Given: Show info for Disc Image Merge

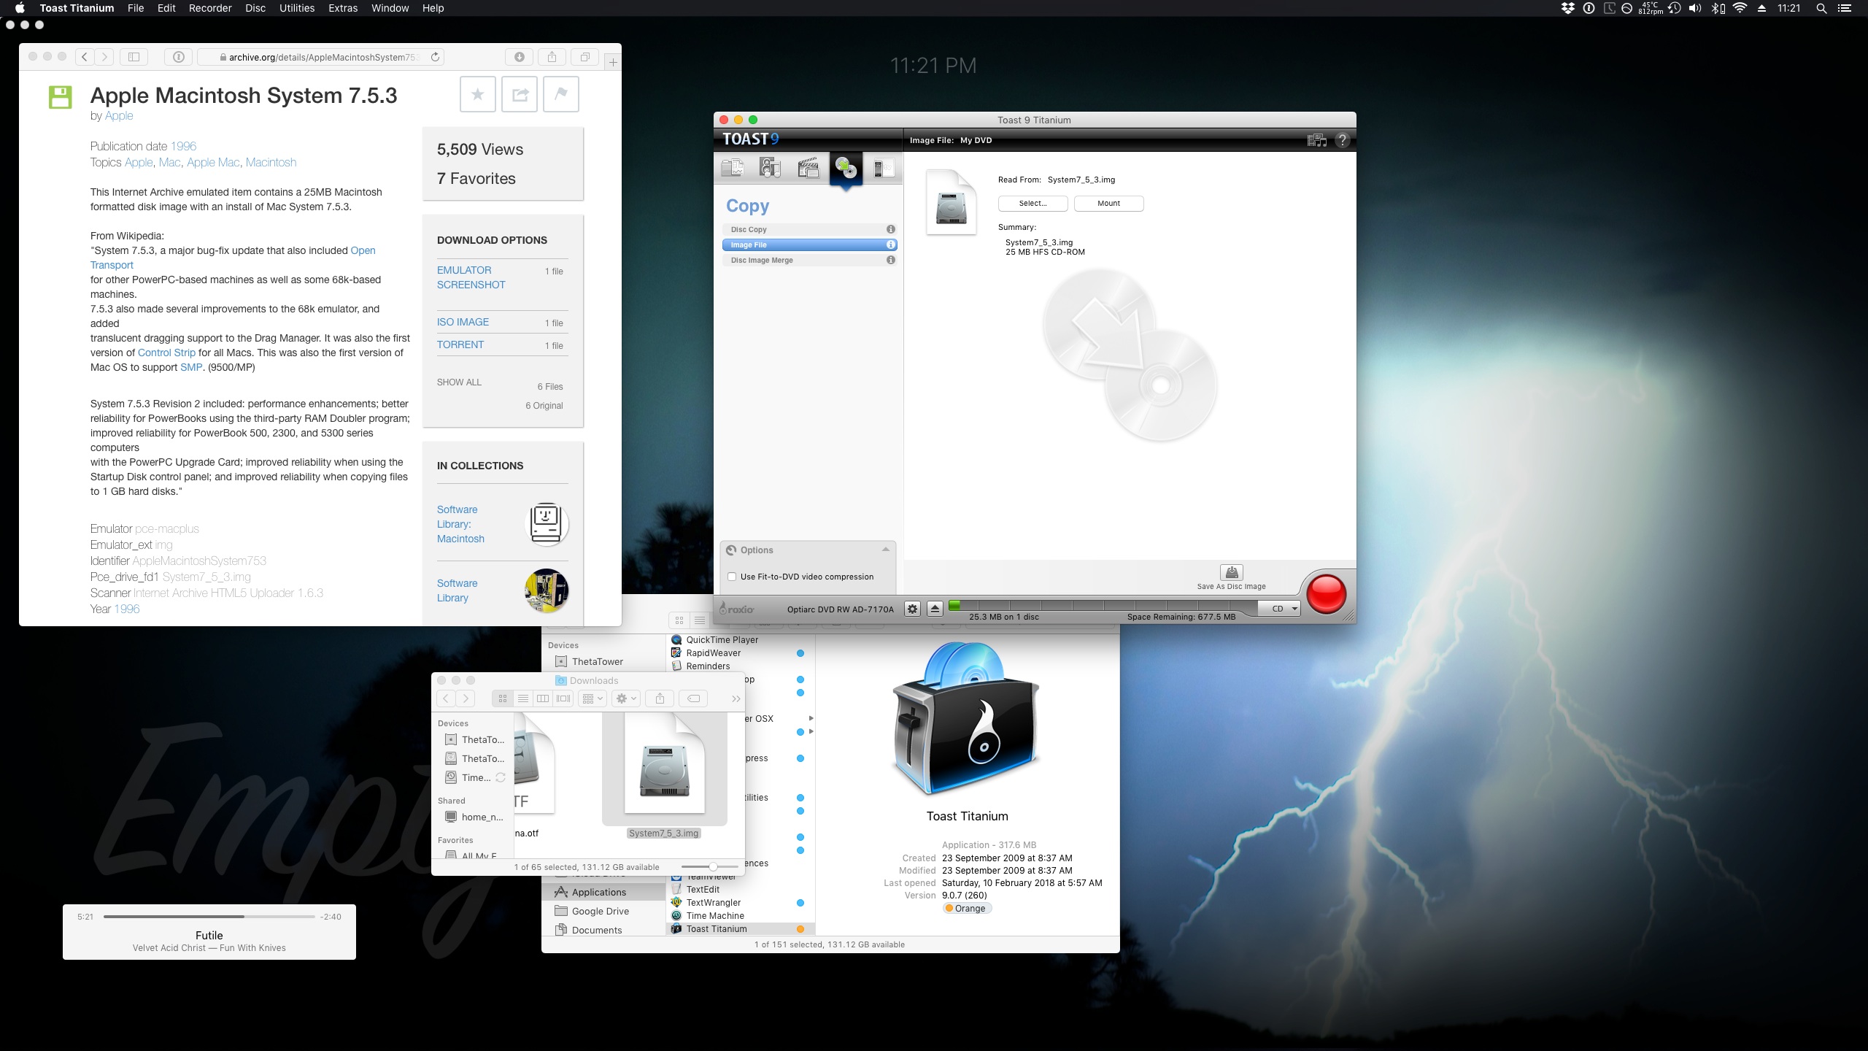Looking at the screenshot, I should (891, 260).
